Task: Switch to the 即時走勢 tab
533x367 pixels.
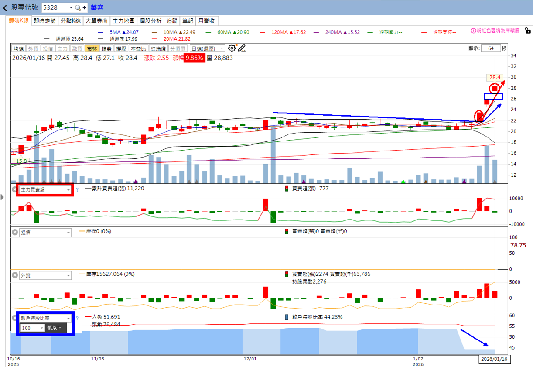Action: (x=45, y=21)
